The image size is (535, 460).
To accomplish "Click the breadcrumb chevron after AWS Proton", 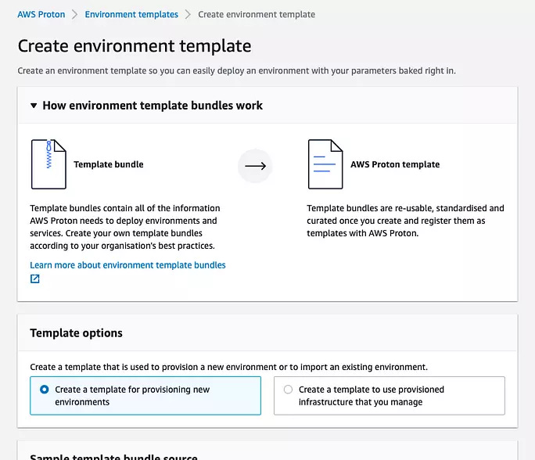I will [x=75, y=14].
